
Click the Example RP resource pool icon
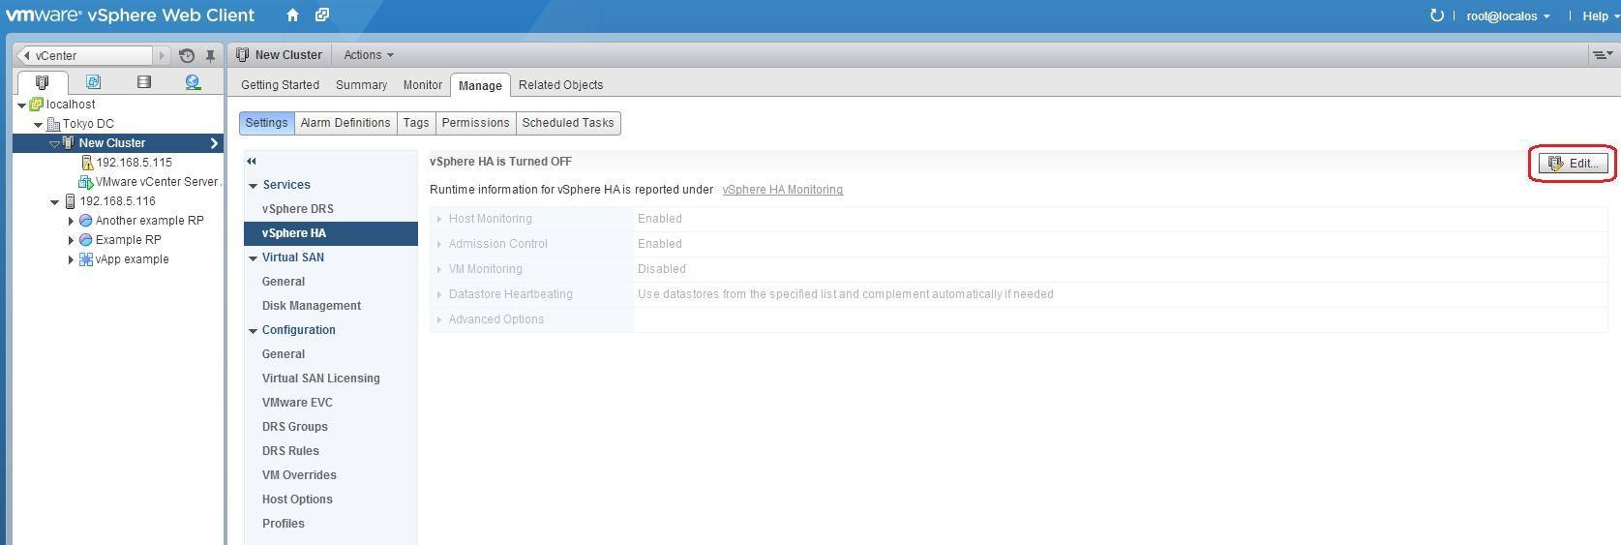[x=85, y=240]
